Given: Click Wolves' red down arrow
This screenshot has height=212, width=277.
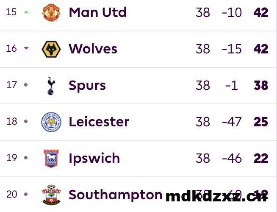Looking at the screenshot, I should point(26,48).
